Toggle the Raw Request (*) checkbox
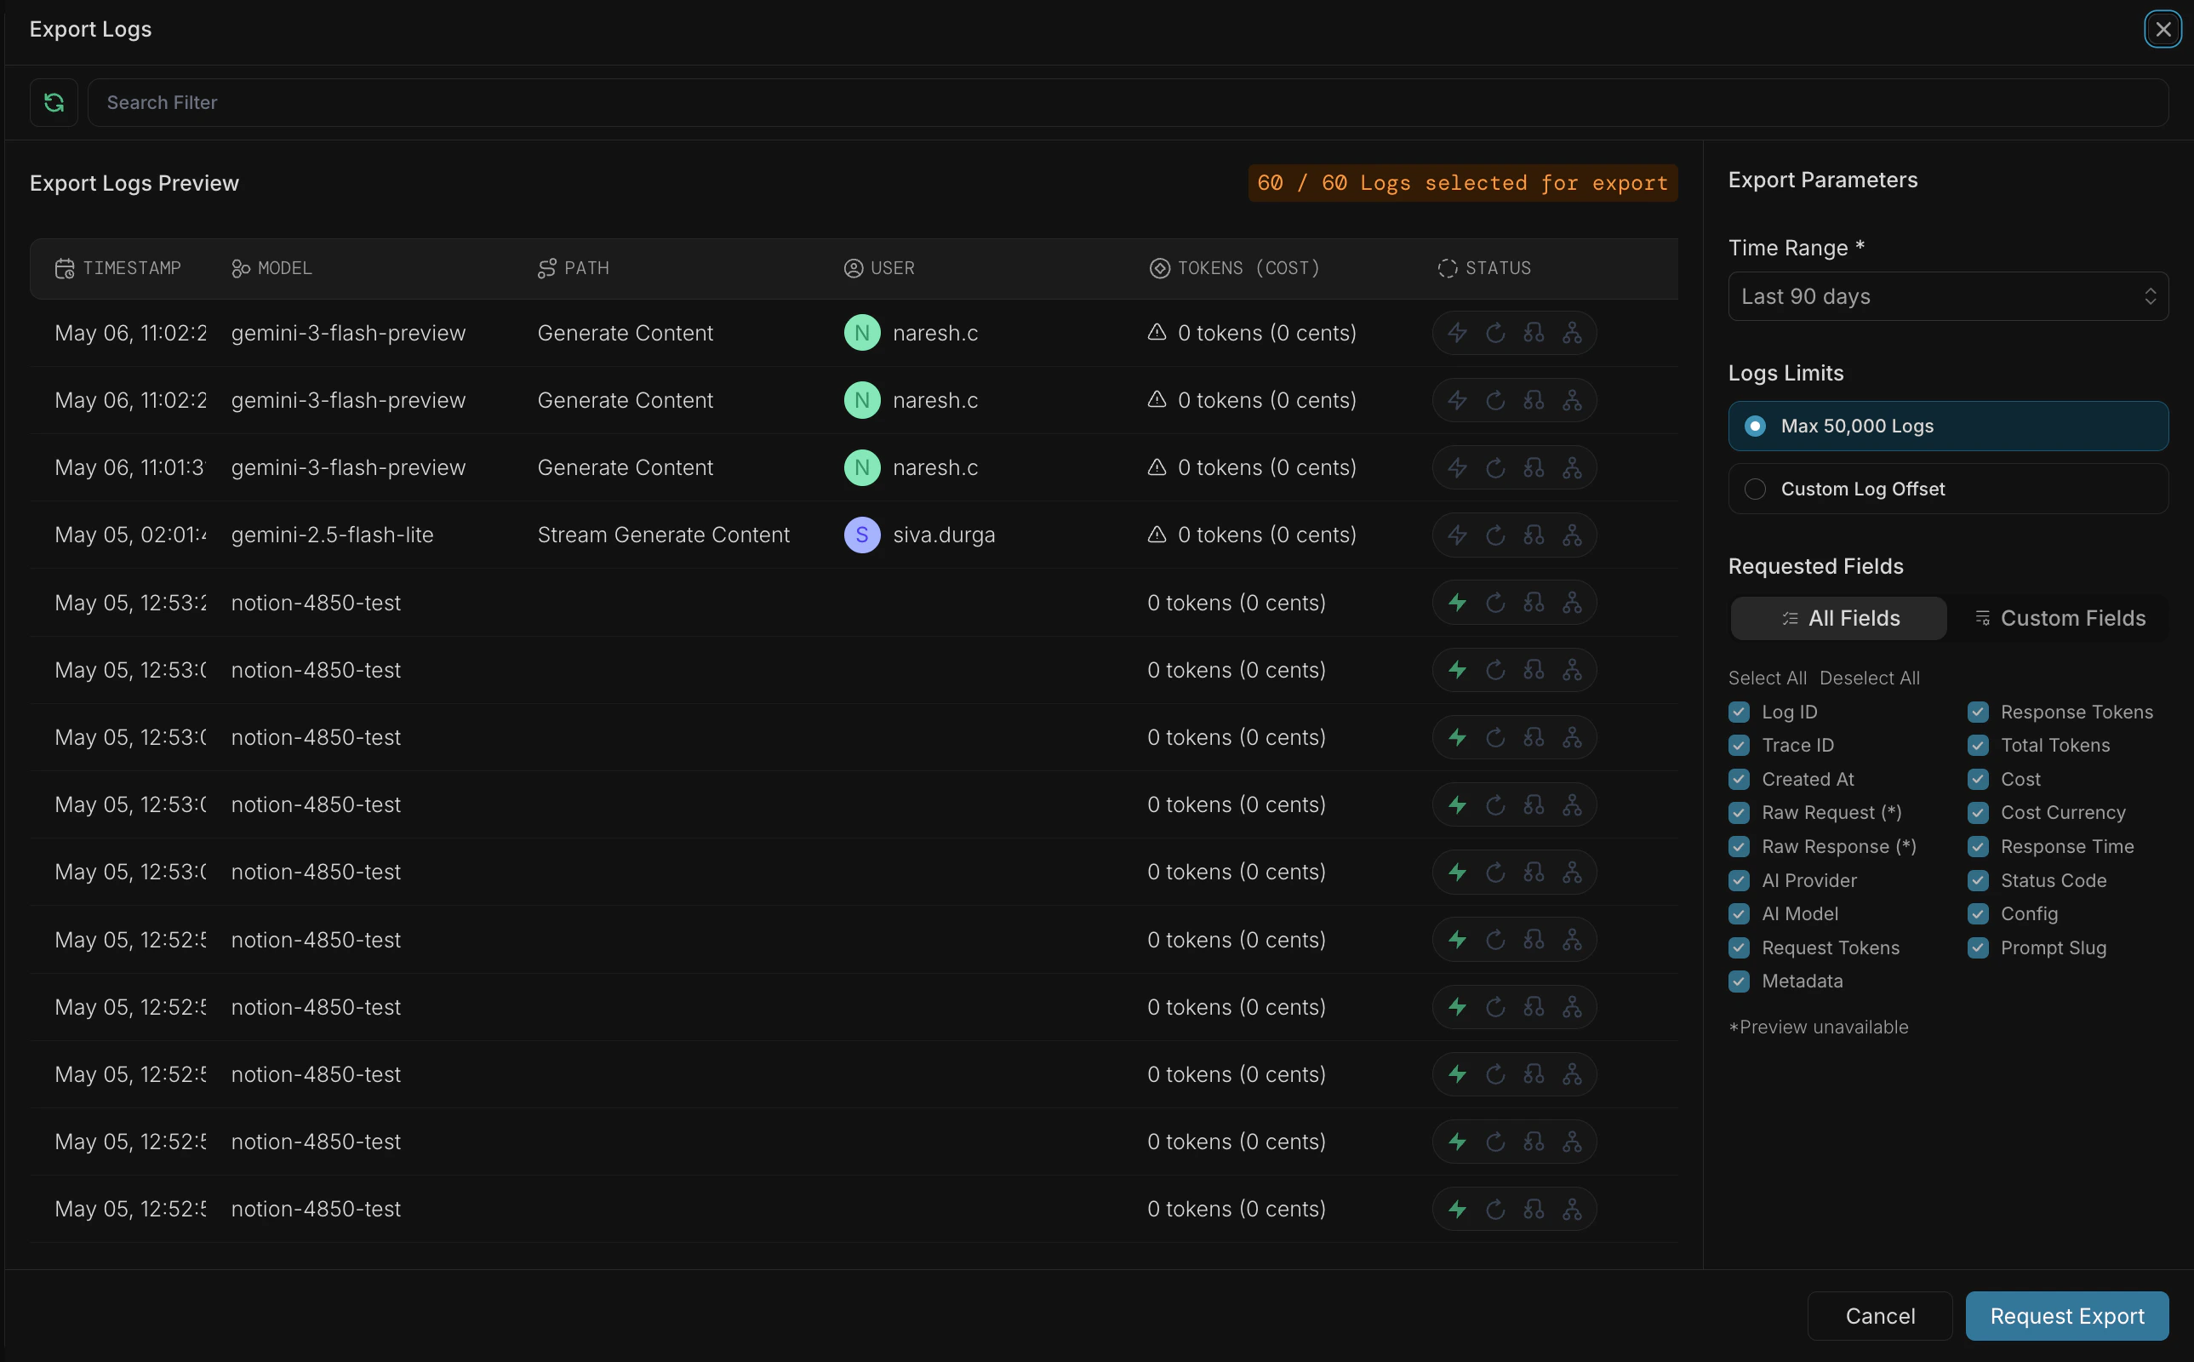Image resolution: width=2194 pixels, height=1362 pixels. (x=1740, y=814)
